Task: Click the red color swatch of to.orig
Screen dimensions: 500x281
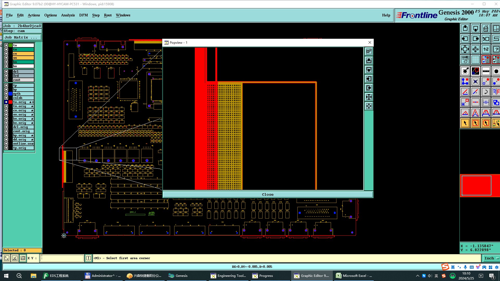Action: pos(10,102)
